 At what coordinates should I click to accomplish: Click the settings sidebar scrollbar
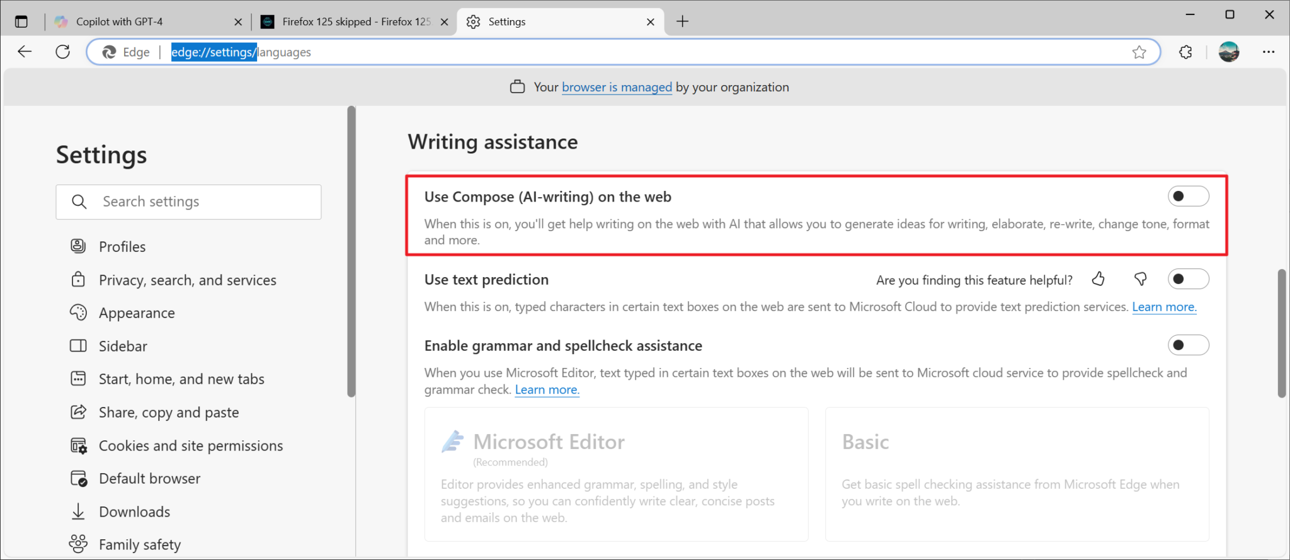coord(351,252)
